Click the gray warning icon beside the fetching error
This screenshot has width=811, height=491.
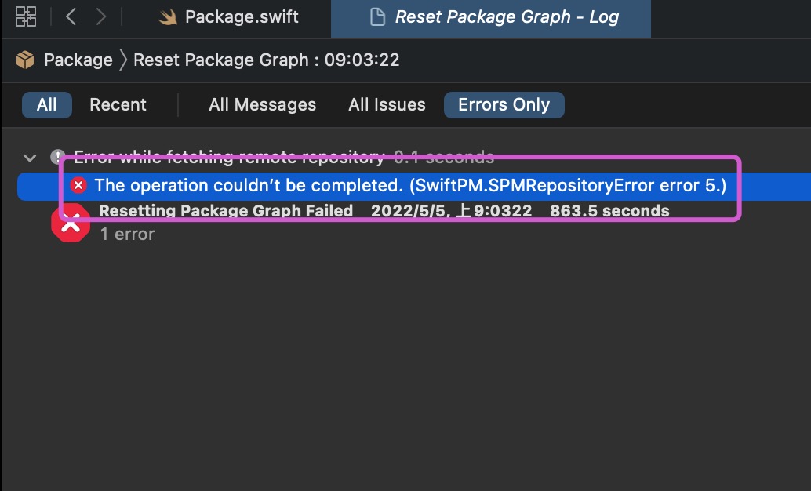point(57,156)
